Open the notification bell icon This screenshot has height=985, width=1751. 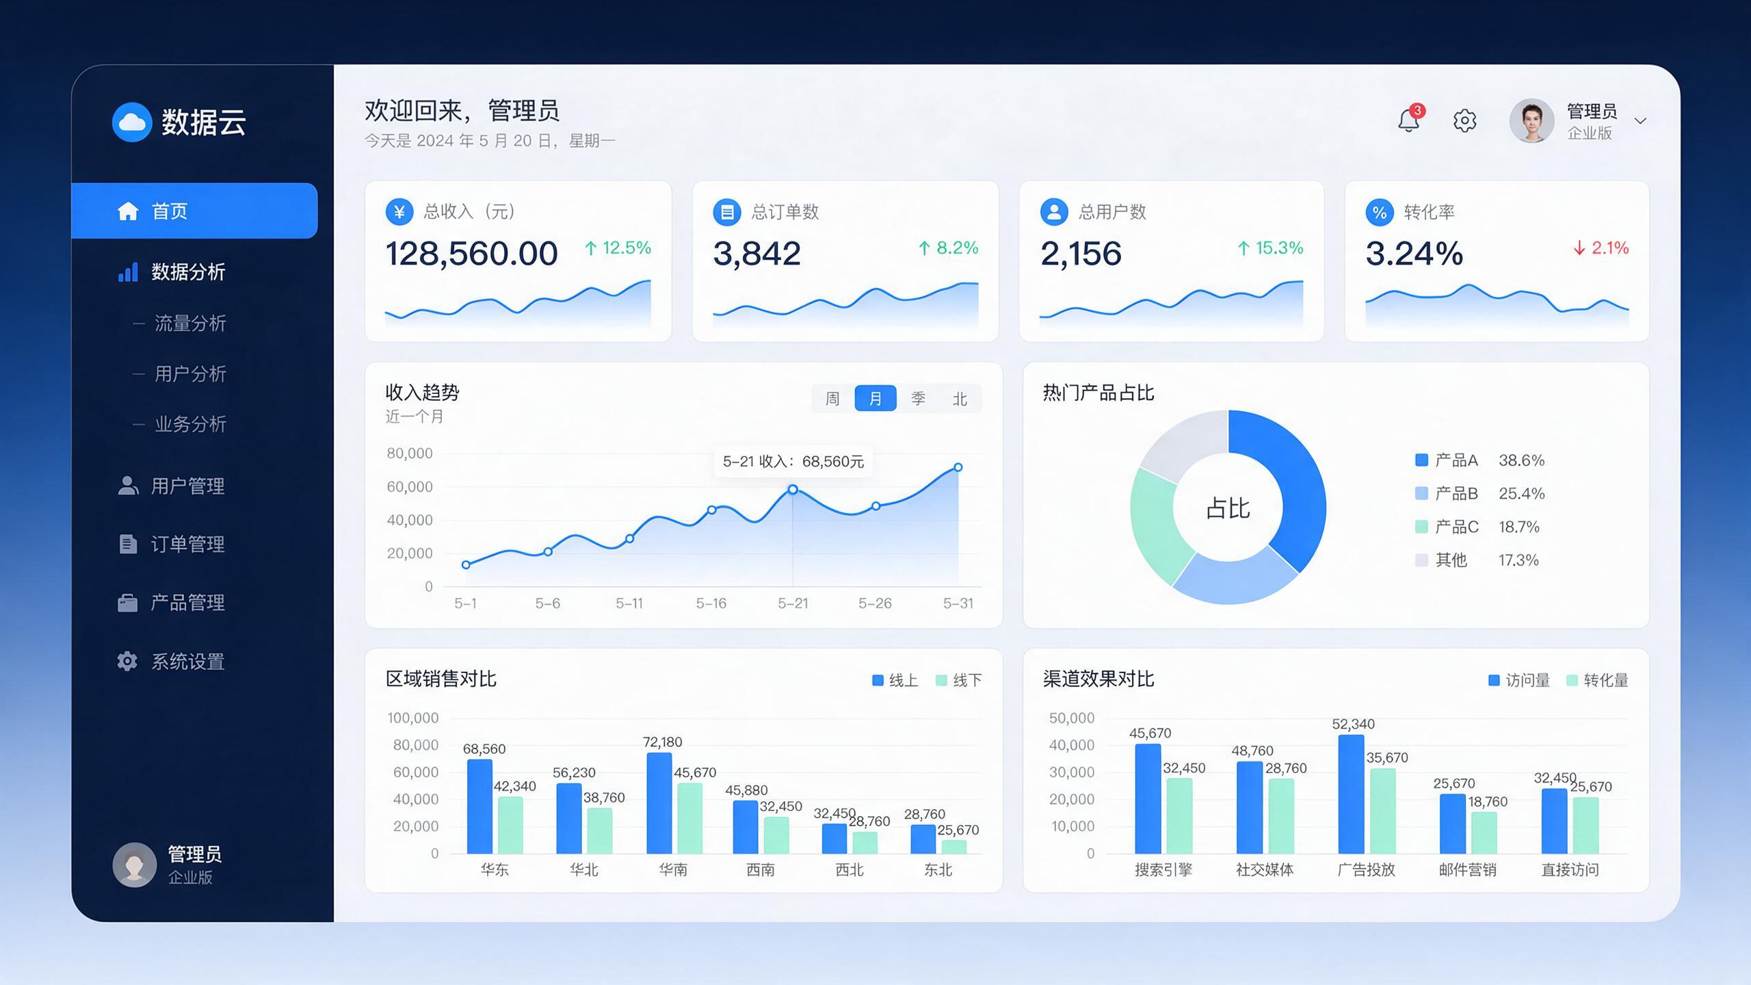coord(1408,120)
